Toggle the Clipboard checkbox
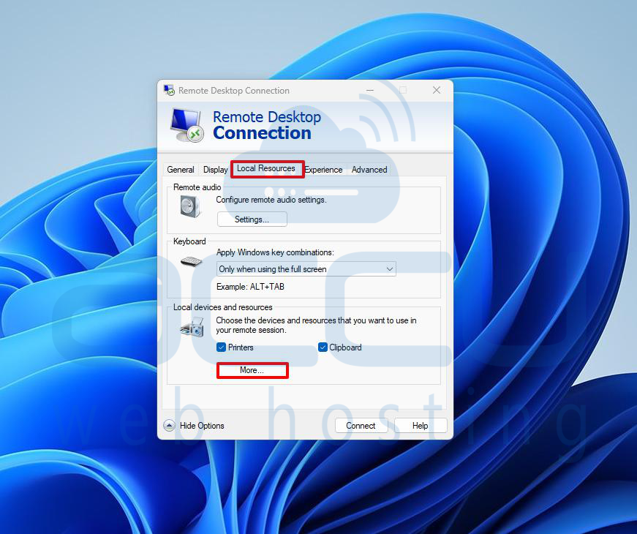 (x=323, y=347)
